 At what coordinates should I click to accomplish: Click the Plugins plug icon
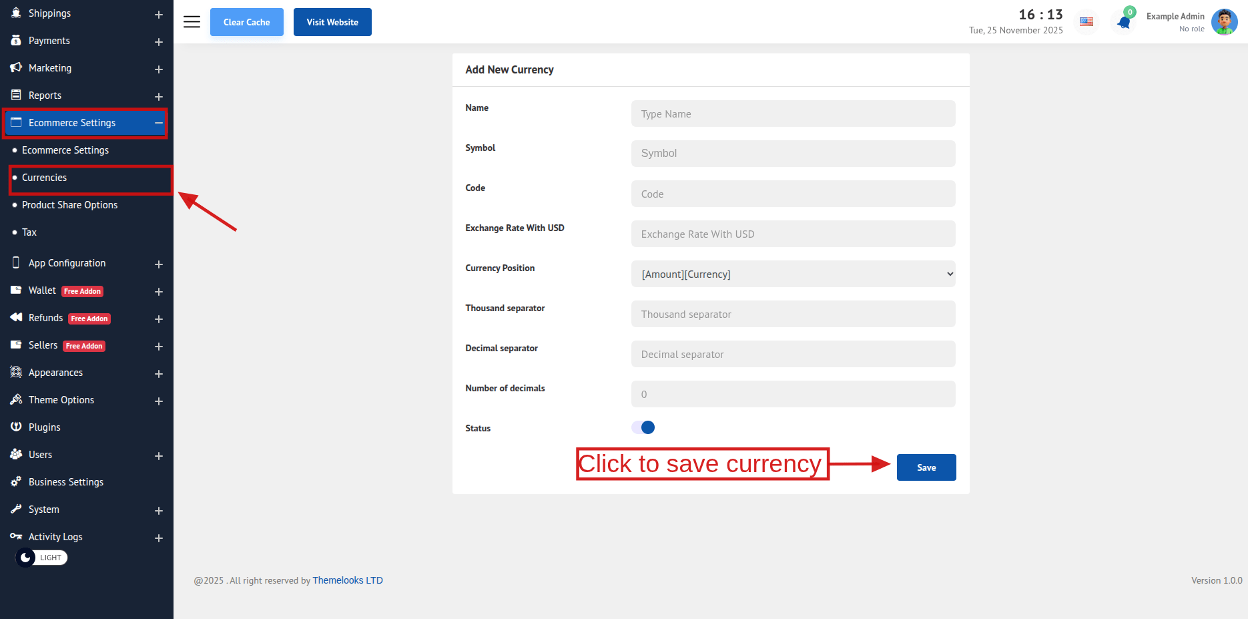pos(16,427)
